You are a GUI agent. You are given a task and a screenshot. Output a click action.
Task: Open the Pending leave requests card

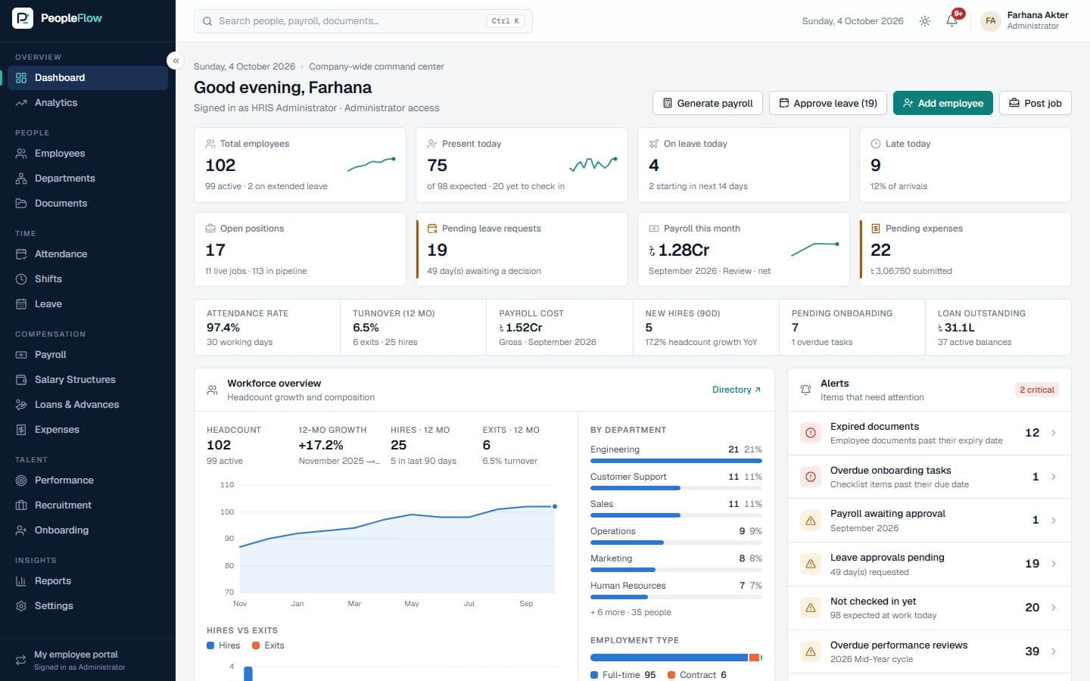click(522, 249)
